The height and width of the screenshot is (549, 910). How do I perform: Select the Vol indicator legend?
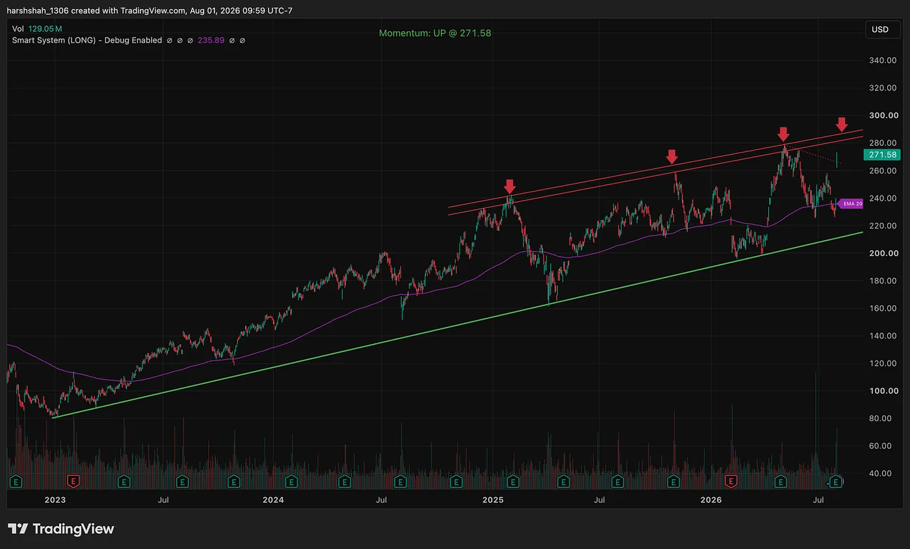pos(18,29)
